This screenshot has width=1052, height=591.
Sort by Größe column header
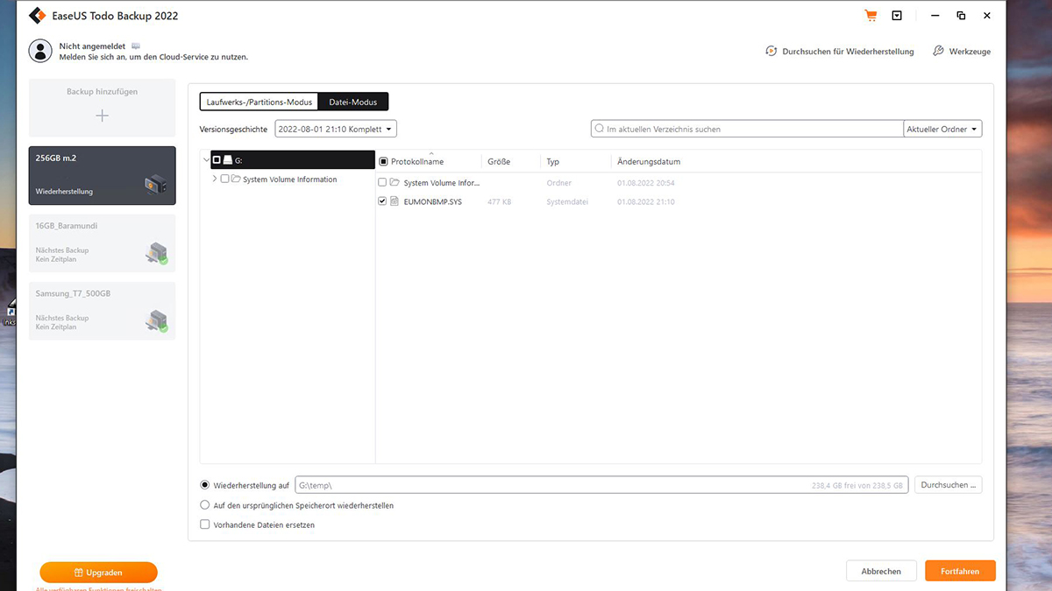point(499,162)
